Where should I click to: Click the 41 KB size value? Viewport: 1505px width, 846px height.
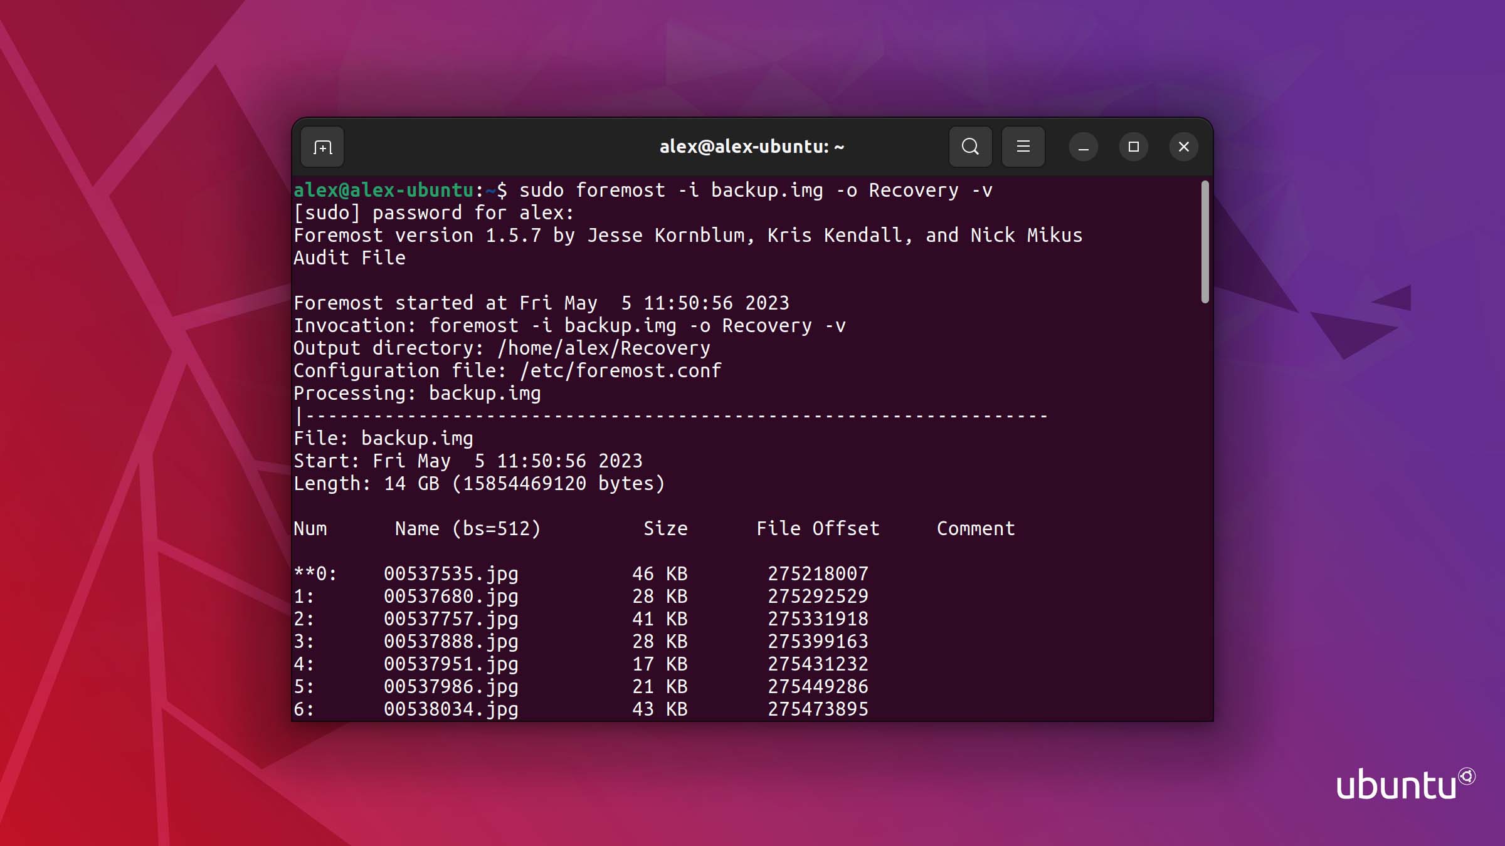(660, 619)
